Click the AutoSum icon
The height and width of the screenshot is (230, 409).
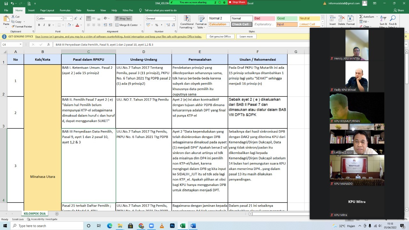pos(367,17)
